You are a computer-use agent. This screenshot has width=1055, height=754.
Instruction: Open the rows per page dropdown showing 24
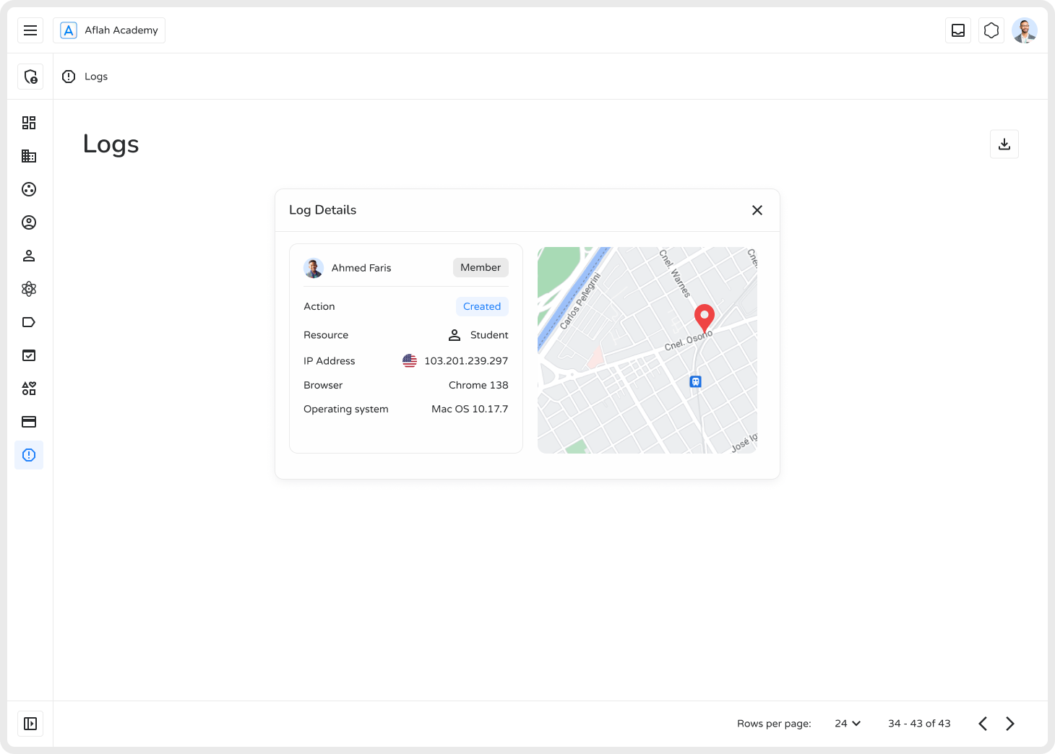(847, 723)
